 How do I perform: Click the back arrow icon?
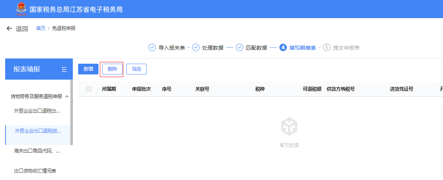[9, 29]
